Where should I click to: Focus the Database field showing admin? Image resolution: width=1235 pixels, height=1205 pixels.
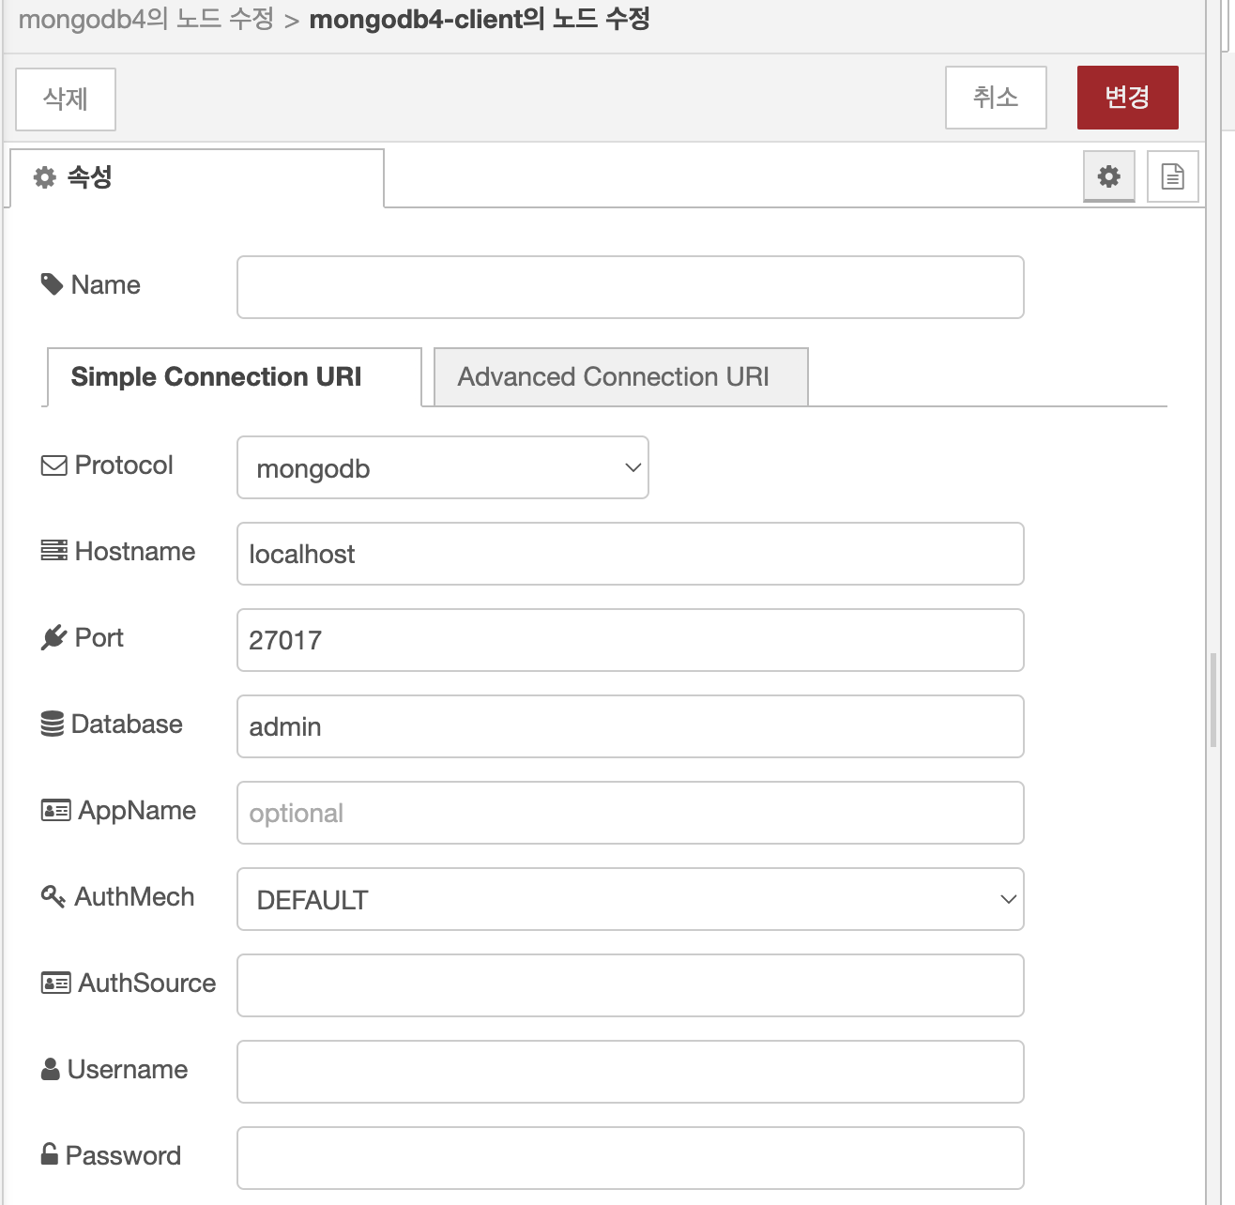[x=631, y=726]
